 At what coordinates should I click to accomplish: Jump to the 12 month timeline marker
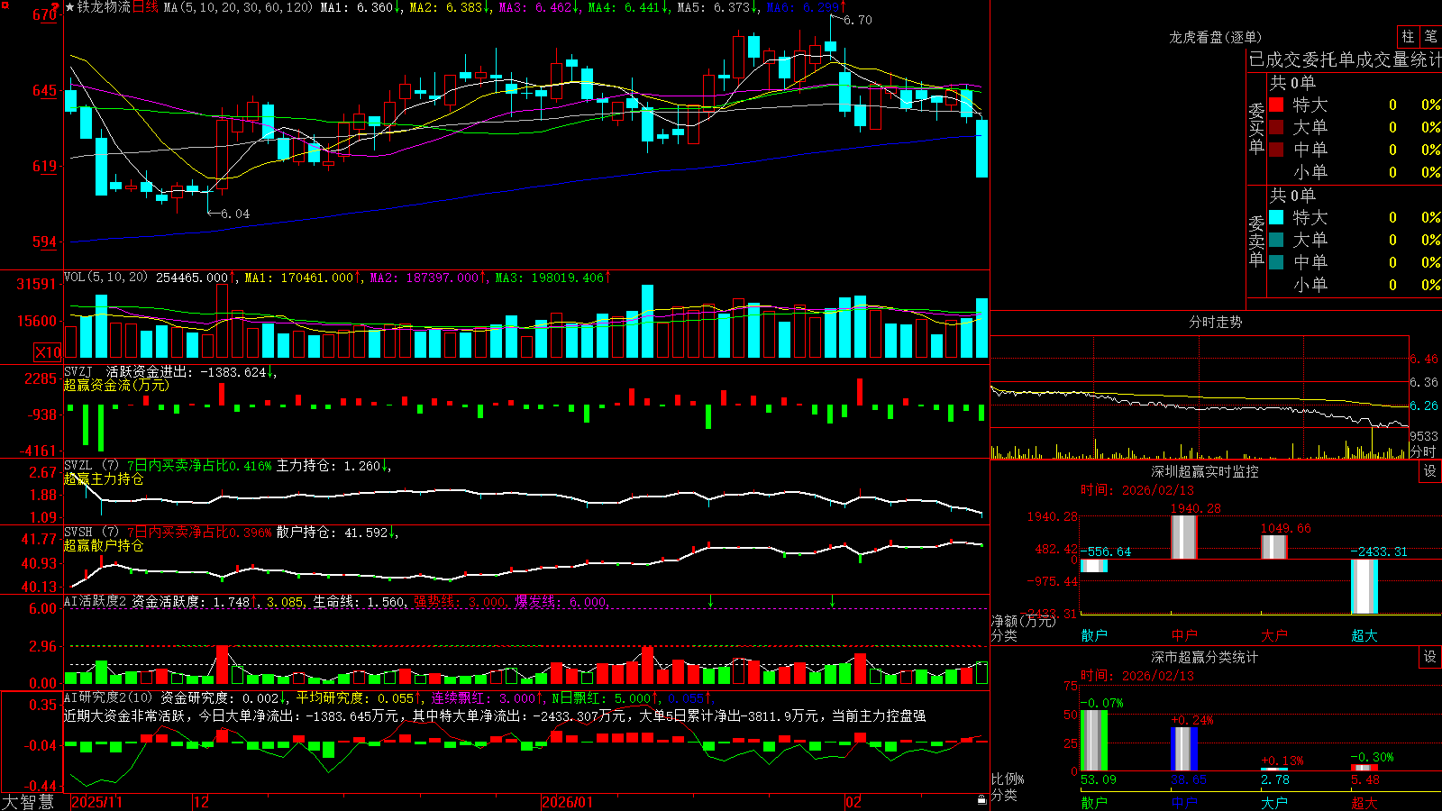[x=202, y=802]
